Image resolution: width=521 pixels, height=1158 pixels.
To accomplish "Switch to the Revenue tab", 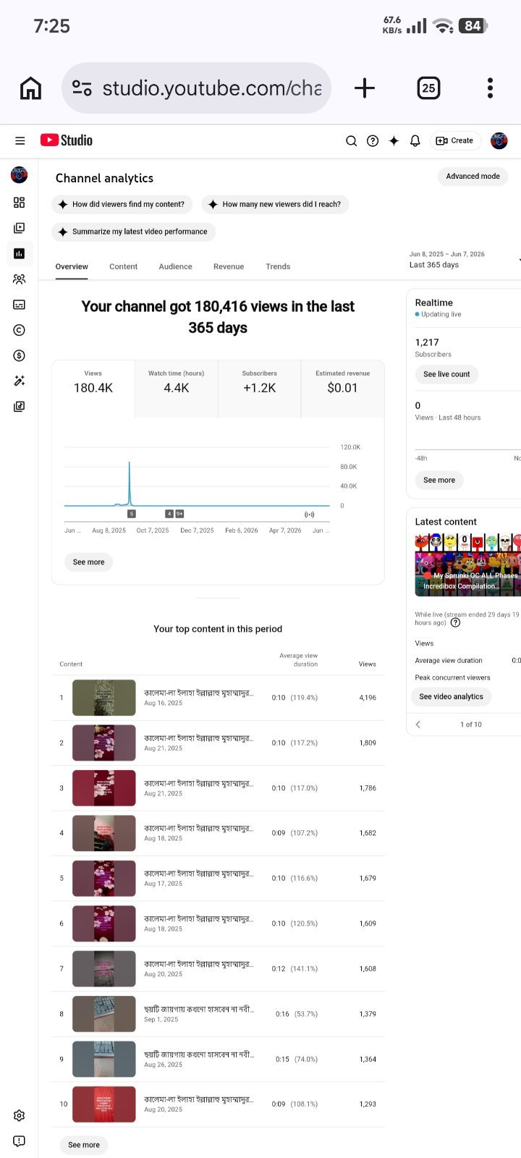I will coord(229,266).
